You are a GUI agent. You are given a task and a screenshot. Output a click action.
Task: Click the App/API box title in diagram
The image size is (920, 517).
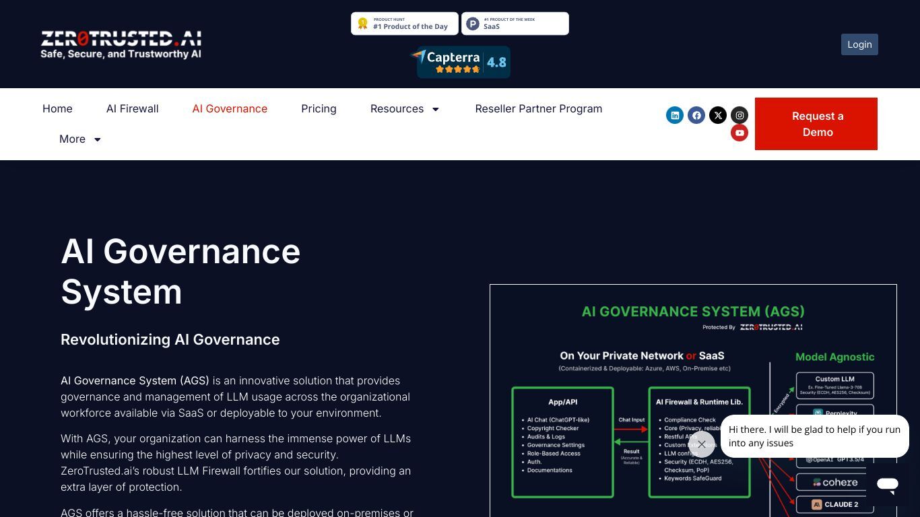pos(562,402)
